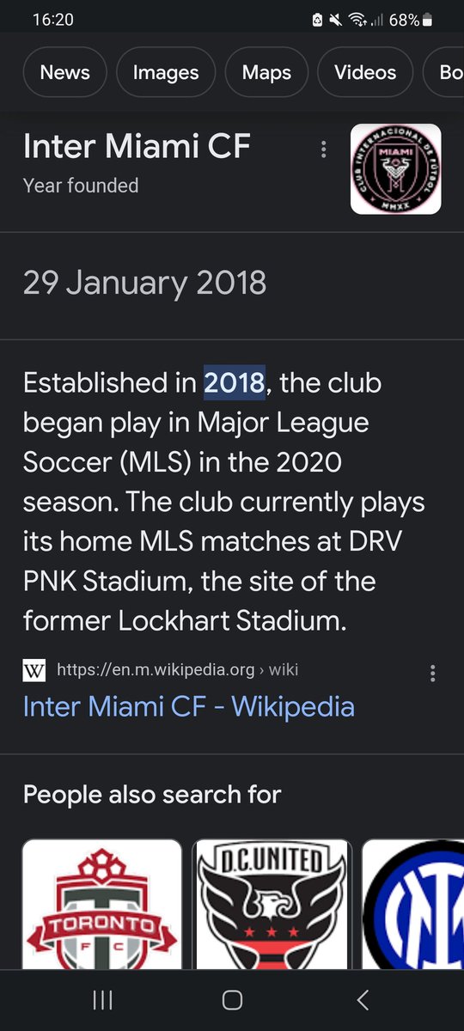This screenshot has width=464, height=1031.
Task: Switch to the Maps search tab
Action: click(x=266, y=73)
